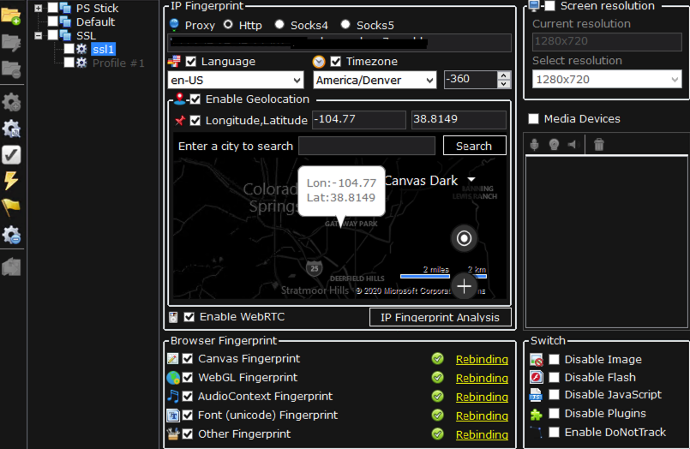Click the yellow lightning bolt sidebar icon
The height and width of the screenshot is (449, 690).
coord(11,181)
